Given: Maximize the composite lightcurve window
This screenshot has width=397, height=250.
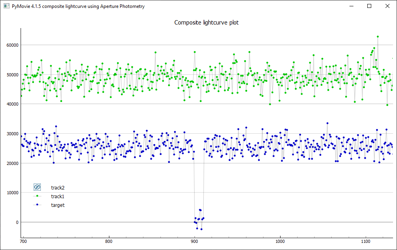Looking at the screenshot, I should 369,6.
